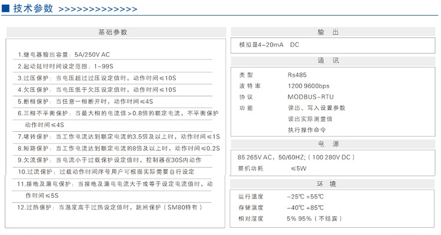Click the 类型 label

pyautogui.click(x=246, y=75)
